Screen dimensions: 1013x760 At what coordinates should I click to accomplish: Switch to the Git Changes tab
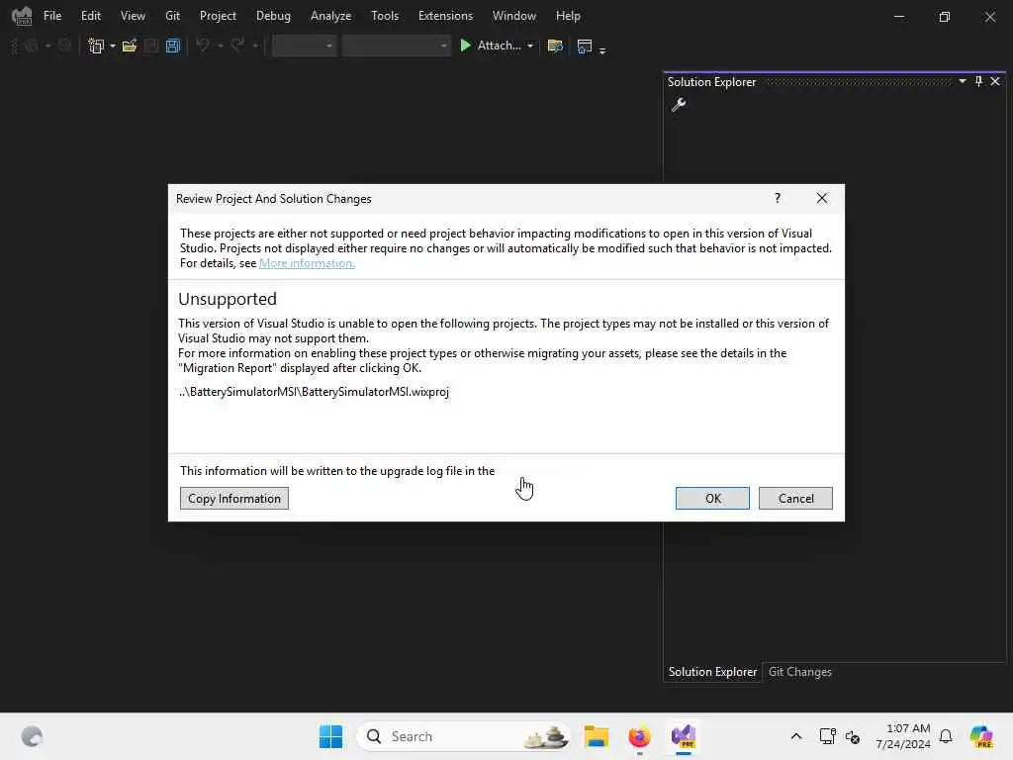point(799,672)
